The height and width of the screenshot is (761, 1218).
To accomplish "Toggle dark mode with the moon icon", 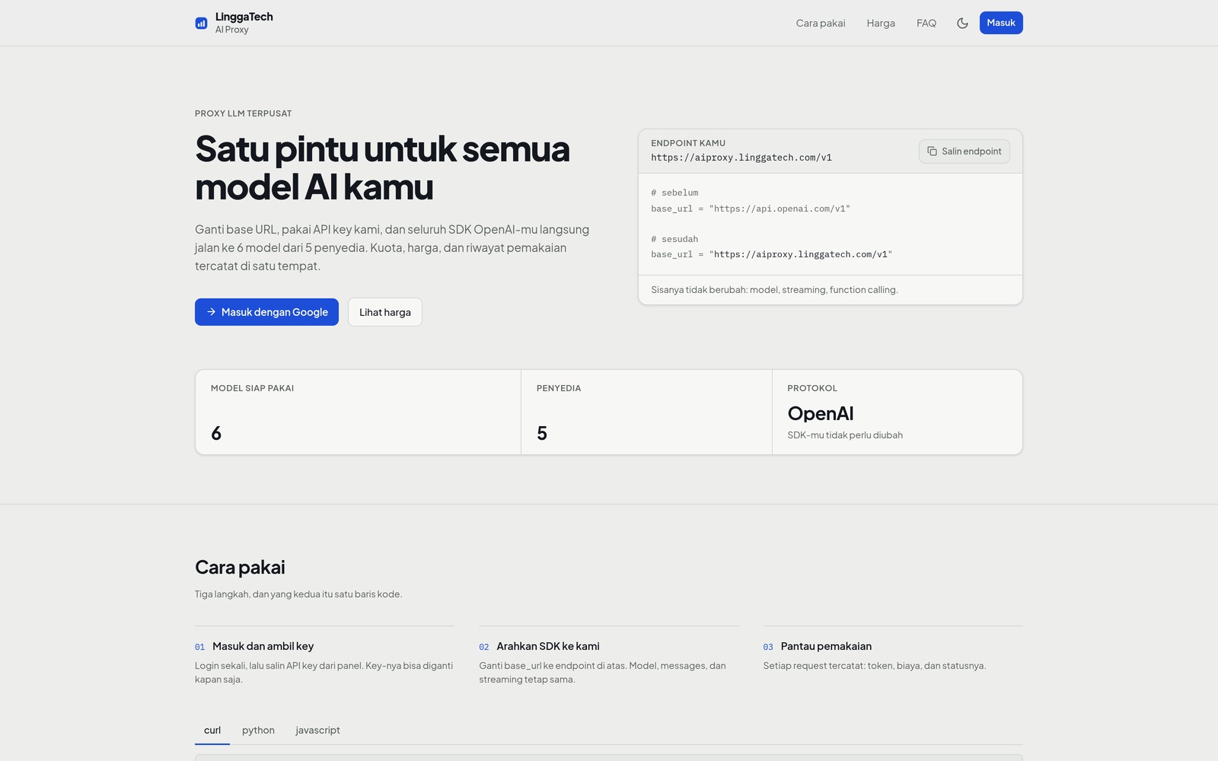I will pos(962,23).
